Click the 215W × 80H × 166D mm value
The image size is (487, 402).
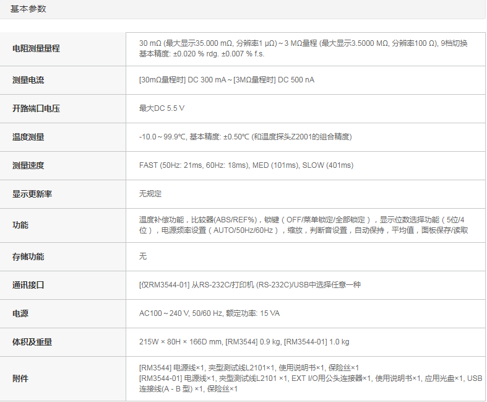[x=244, y=342]
